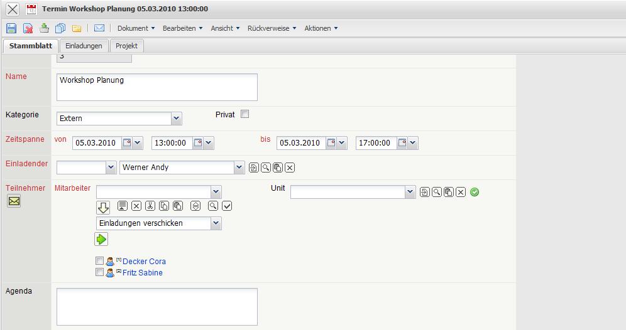This screenshot has height=330, width=626.
Task: Tick the checkbox next to Decker Cora
Action: pos(99,261)
